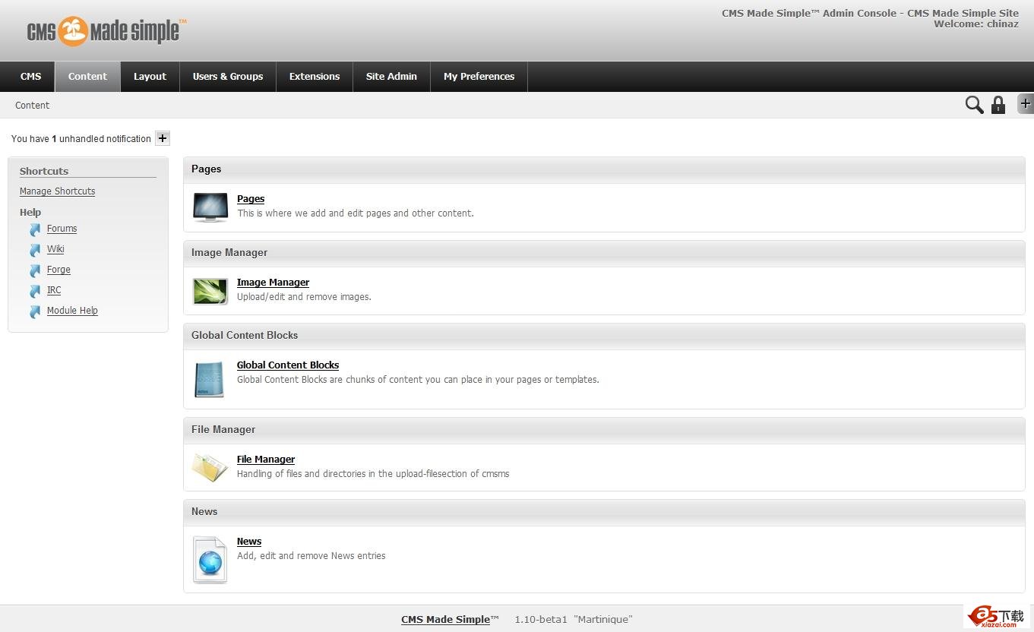
Task: Click the CMS Made Simple logo
Action: click(x=106, y=31)
